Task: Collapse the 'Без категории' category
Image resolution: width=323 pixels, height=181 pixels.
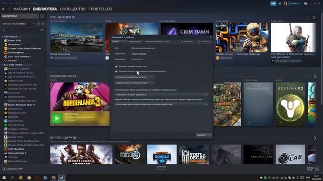Action: (2, 65)
